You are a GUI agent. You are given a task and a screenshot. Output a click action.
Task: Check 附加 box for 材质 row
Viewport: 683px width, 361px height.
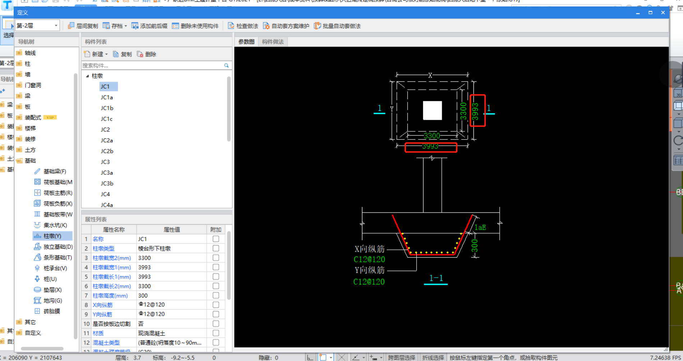click(216, 333)
